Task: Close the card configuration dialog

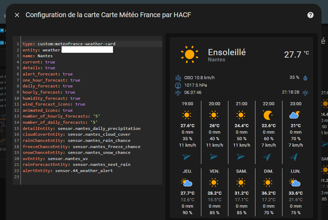Action: click(x=17, y=15)
